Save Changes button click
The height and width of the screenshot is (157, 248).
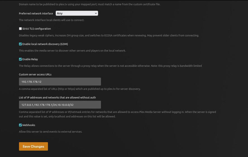pyautogui.click(x=33, y=146)
